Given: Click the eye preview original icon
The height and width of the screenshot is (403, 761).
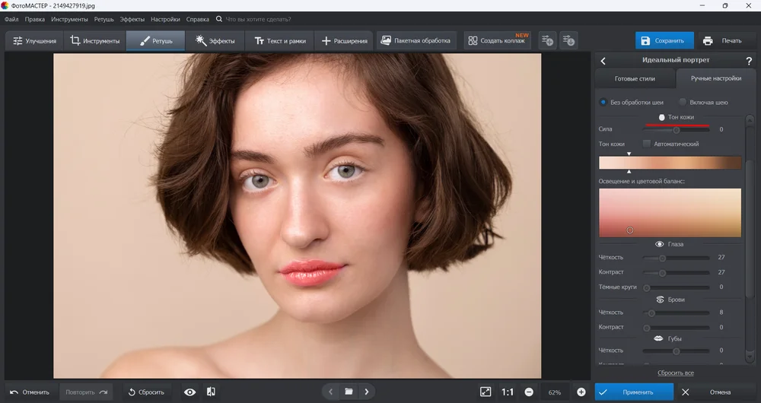Looking at the screenshot, I should click(x=190, y=392).
